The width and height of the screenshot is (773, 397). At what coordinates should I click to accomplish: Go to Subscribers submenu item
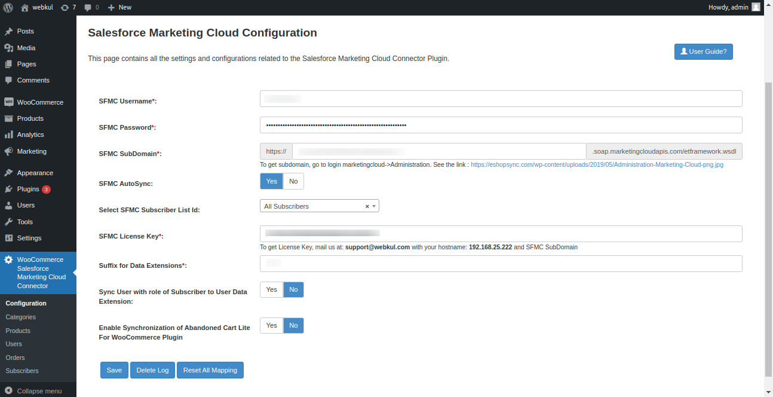click(x=22, y=371)
